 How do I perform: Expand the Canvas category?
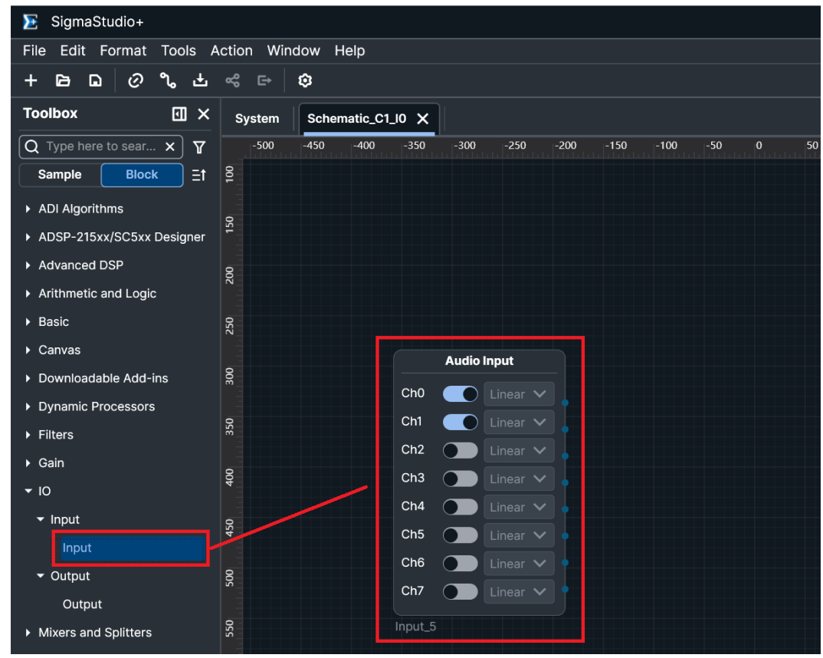click(28, 350)
